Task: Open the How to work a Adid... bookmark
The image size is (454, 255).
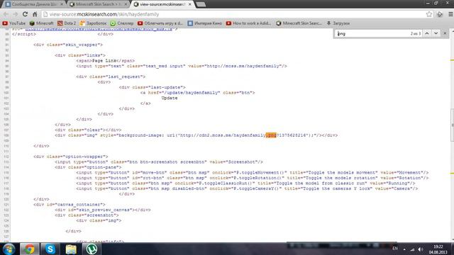Action: [x=248, y=23]
